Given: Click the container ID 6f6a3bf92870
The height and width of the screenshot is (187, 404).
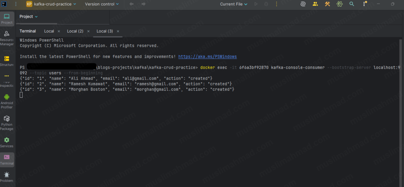Looking at the screenshot, I should (254, 68).
